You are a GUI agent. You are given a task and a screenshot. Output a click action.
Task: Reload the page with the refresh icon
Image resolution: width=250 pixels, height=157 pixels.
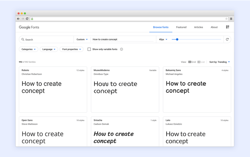[27, 19]
